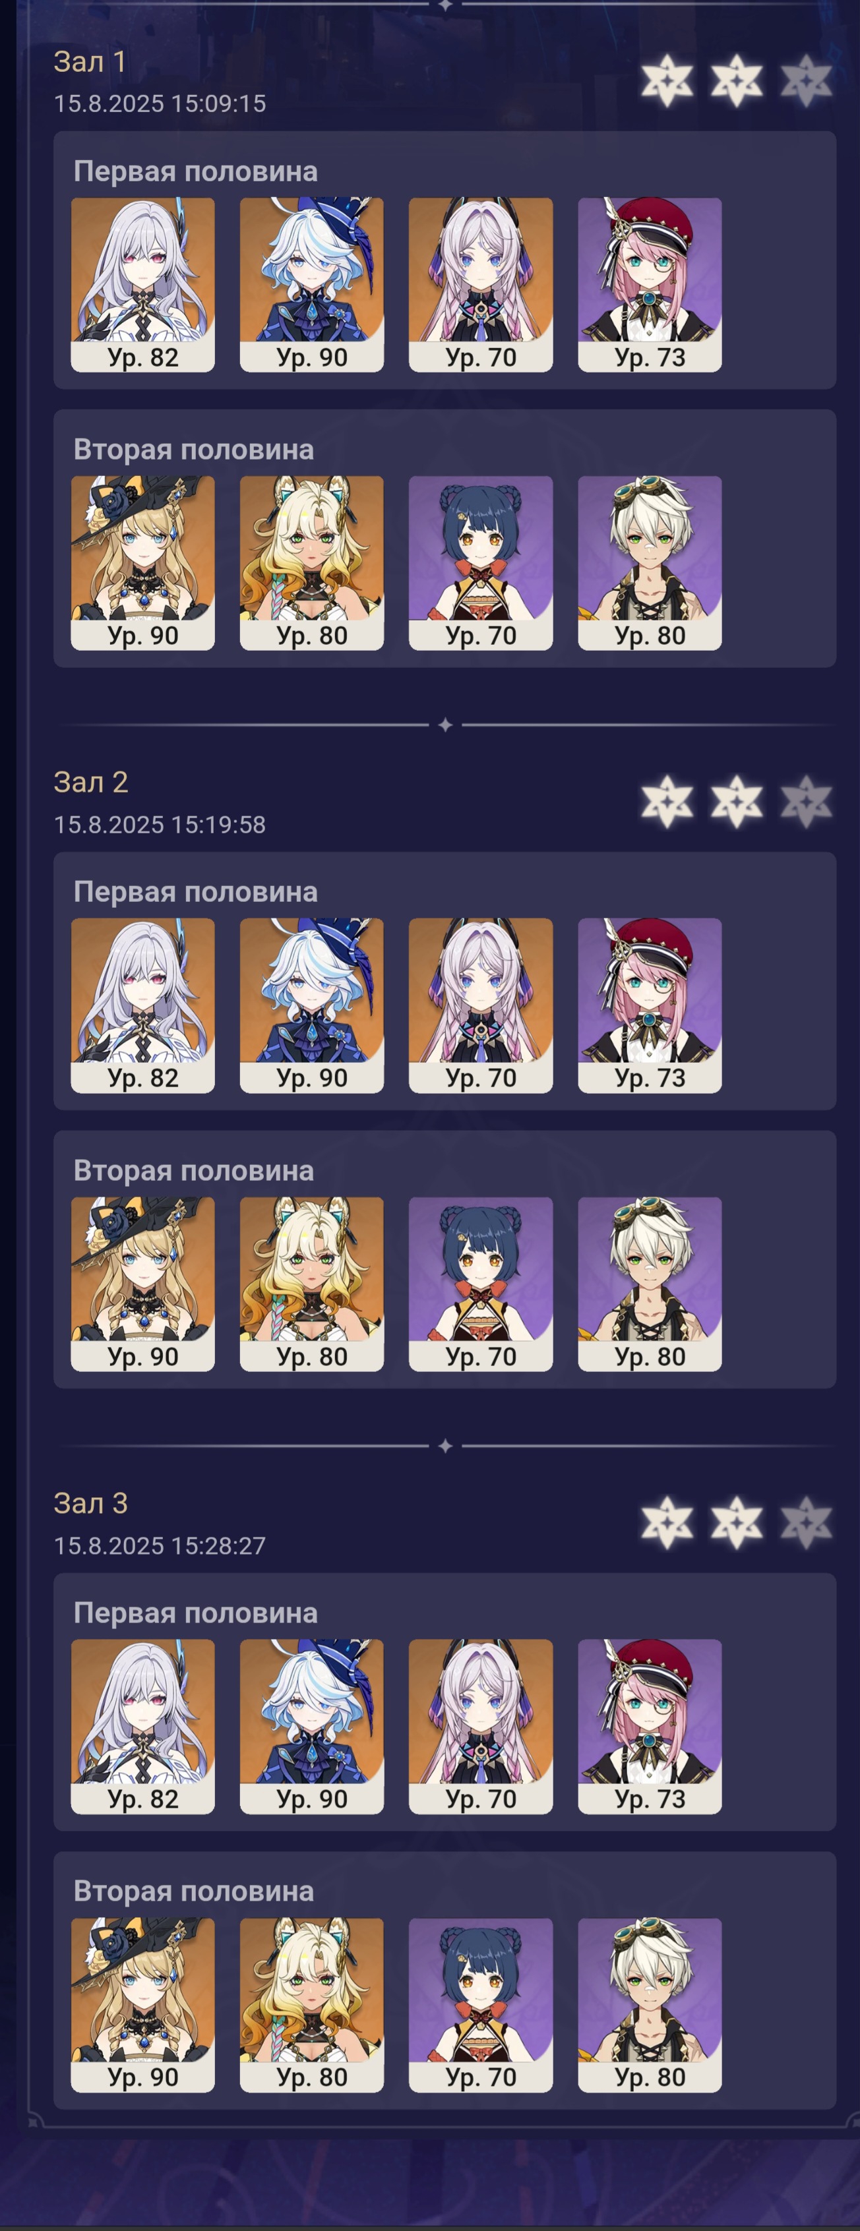This screenshot has width=860, height=2231.
Task: Click the middle star of Зал 2
Action: click(x=737, y=802)
